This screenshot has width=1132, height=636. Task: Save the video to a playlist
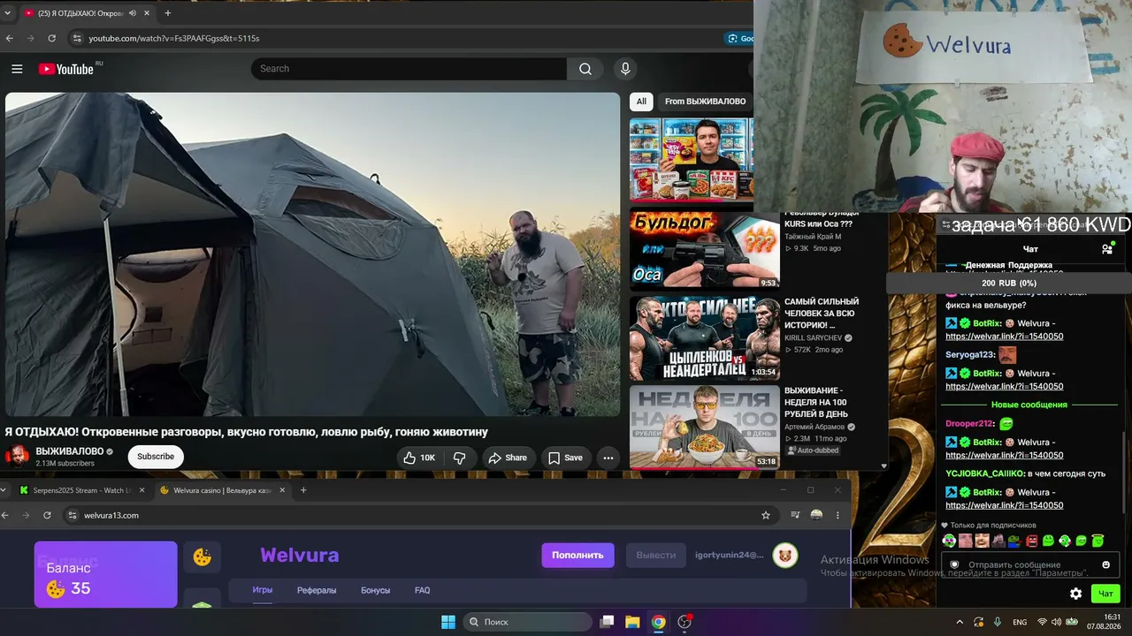[565, 458]
